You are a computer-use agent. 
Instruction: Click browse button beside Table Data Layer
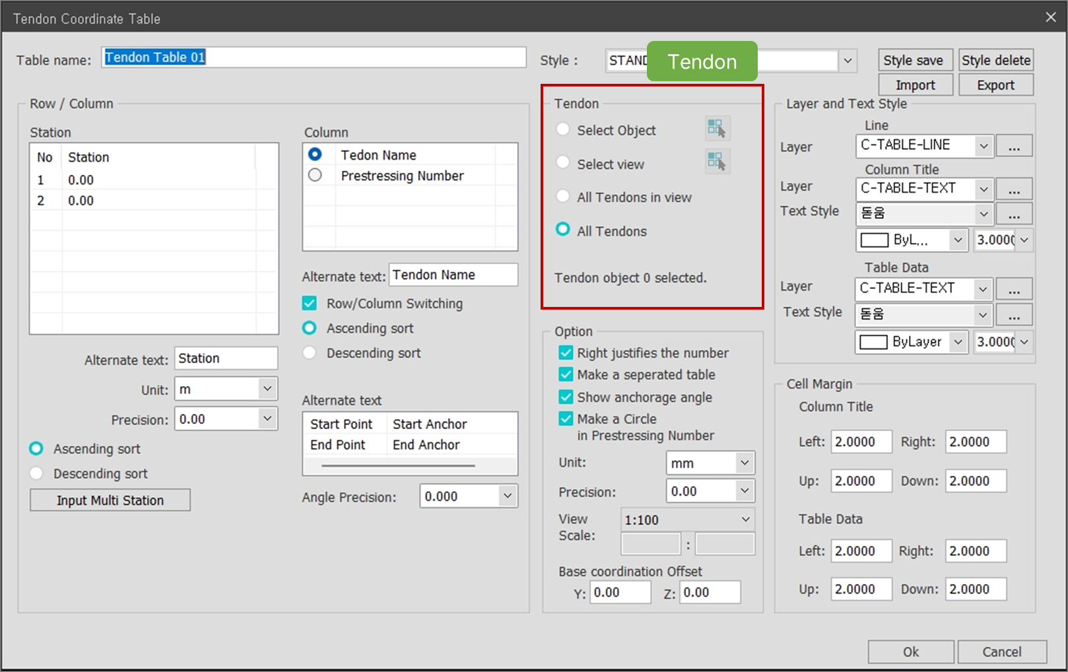(1015, 289)
